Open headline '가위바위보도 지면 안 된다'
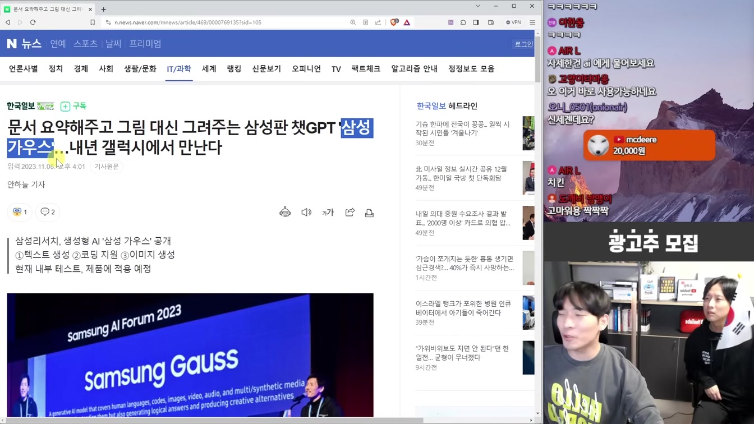Screen dimensions: 754x424 (x=462, y=353)
